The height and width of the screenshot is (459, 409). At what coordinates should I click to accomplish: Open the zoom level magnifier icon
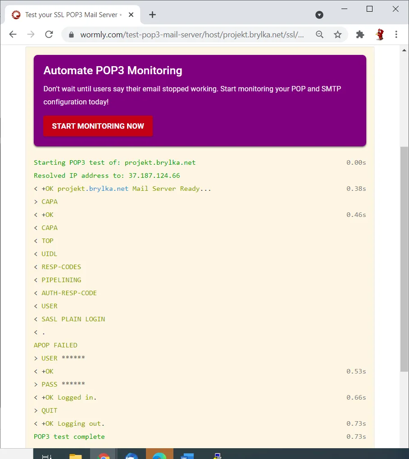(320, 35)
